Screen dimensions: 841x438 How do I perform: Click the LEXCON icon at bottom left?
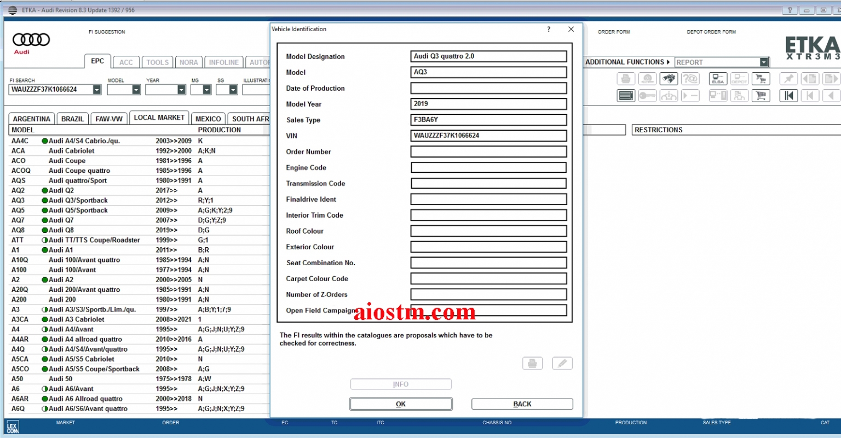tap(13, 427)
